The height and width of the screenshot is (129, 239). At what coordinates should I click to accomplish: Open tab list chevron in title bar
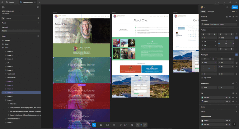click(218, 2)
